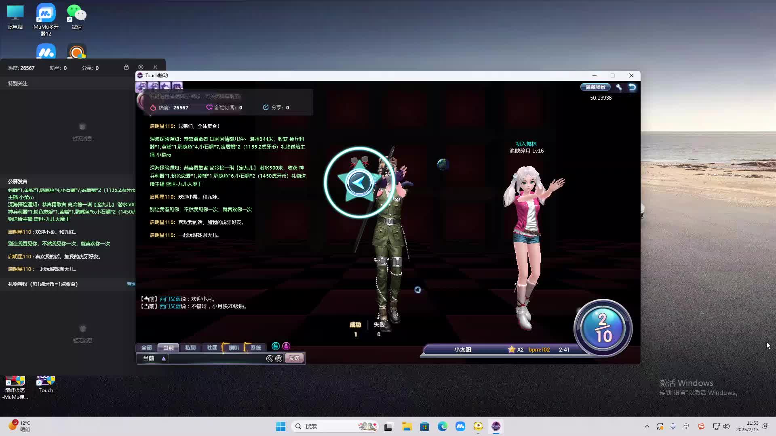Click the blue return arrow icon
776x436 pixels.
[x=632, y=87]
